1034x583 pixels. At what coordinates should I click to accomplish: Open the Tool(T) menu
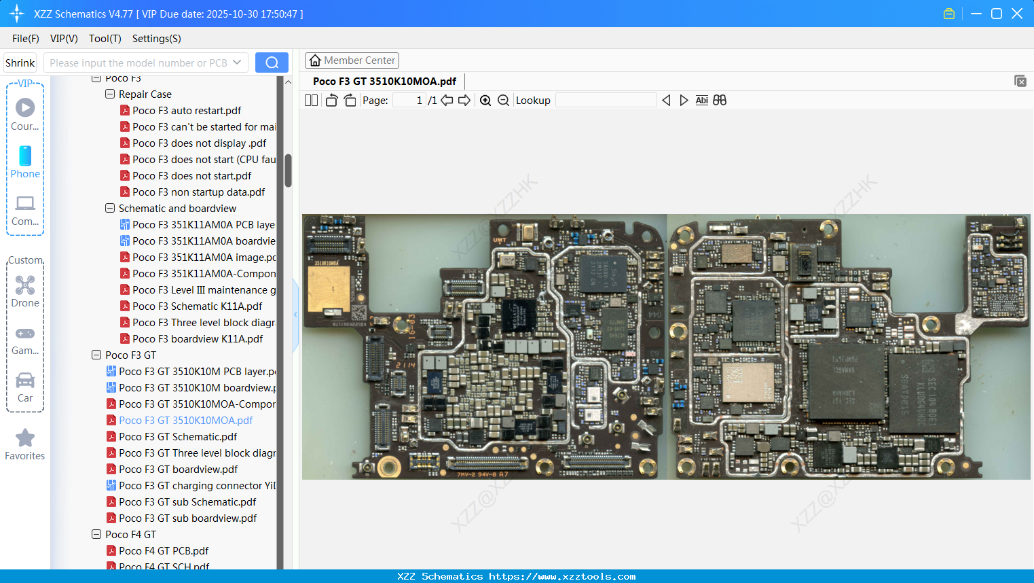pos(105,39)
